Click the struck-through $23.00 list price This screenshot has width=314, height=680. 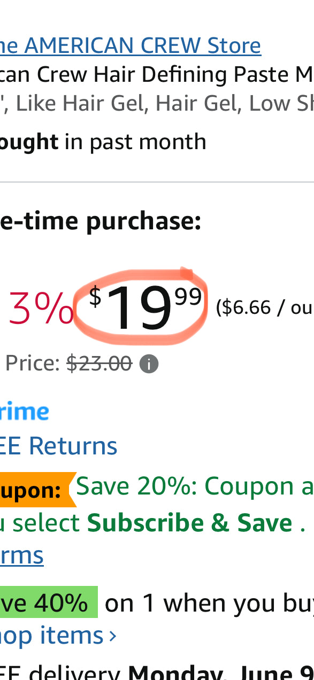point(99,364)
